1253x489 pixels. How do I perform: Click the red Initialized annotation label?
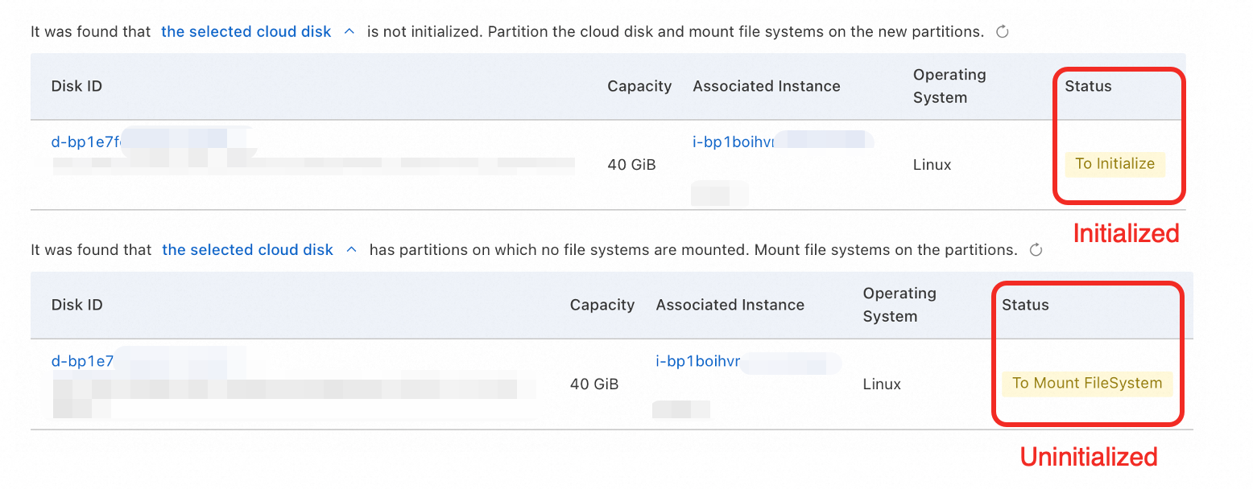point(1126,233)
